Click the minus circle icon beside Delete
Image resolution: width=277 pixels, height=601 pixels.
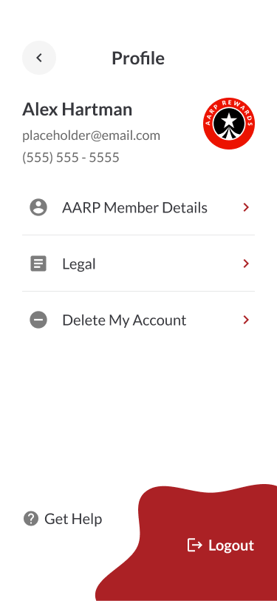pyautogui.click(x=38, y=320)
